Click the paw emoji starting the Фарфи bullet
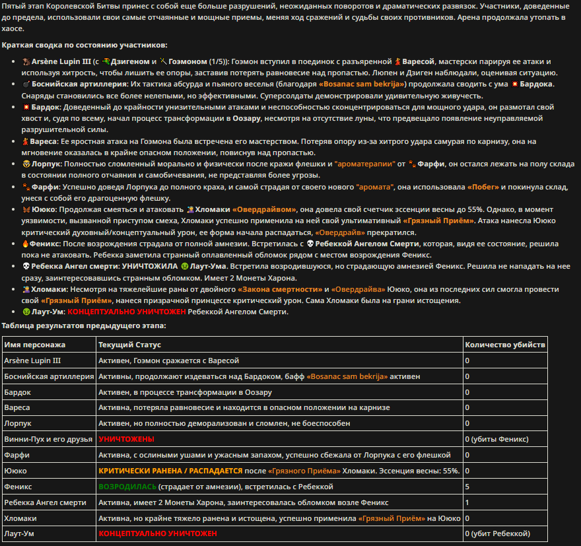The image size is (581, 546). coord(26,187)
